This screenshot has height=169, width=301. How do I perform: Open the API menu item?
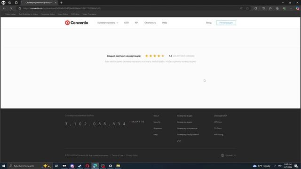pyautogui.click(x=136, y=23)
